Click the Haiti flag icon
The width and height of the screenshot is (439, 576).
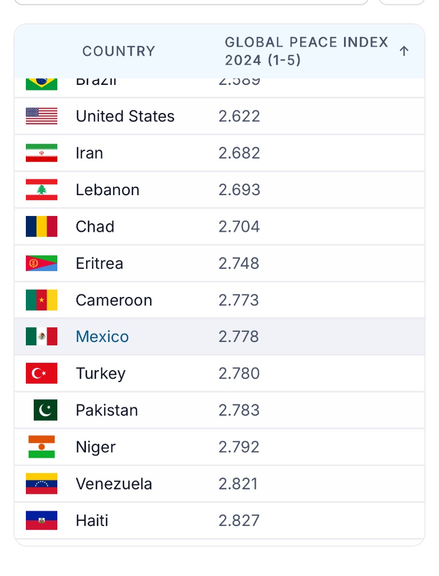[x=42, y=520]
